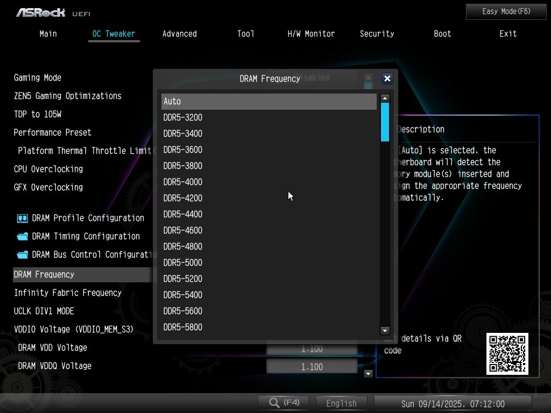The height and width of the screenshot is (413, 551).
Task: Click the main page scroll-down arrow
Action: pos(369,374)
